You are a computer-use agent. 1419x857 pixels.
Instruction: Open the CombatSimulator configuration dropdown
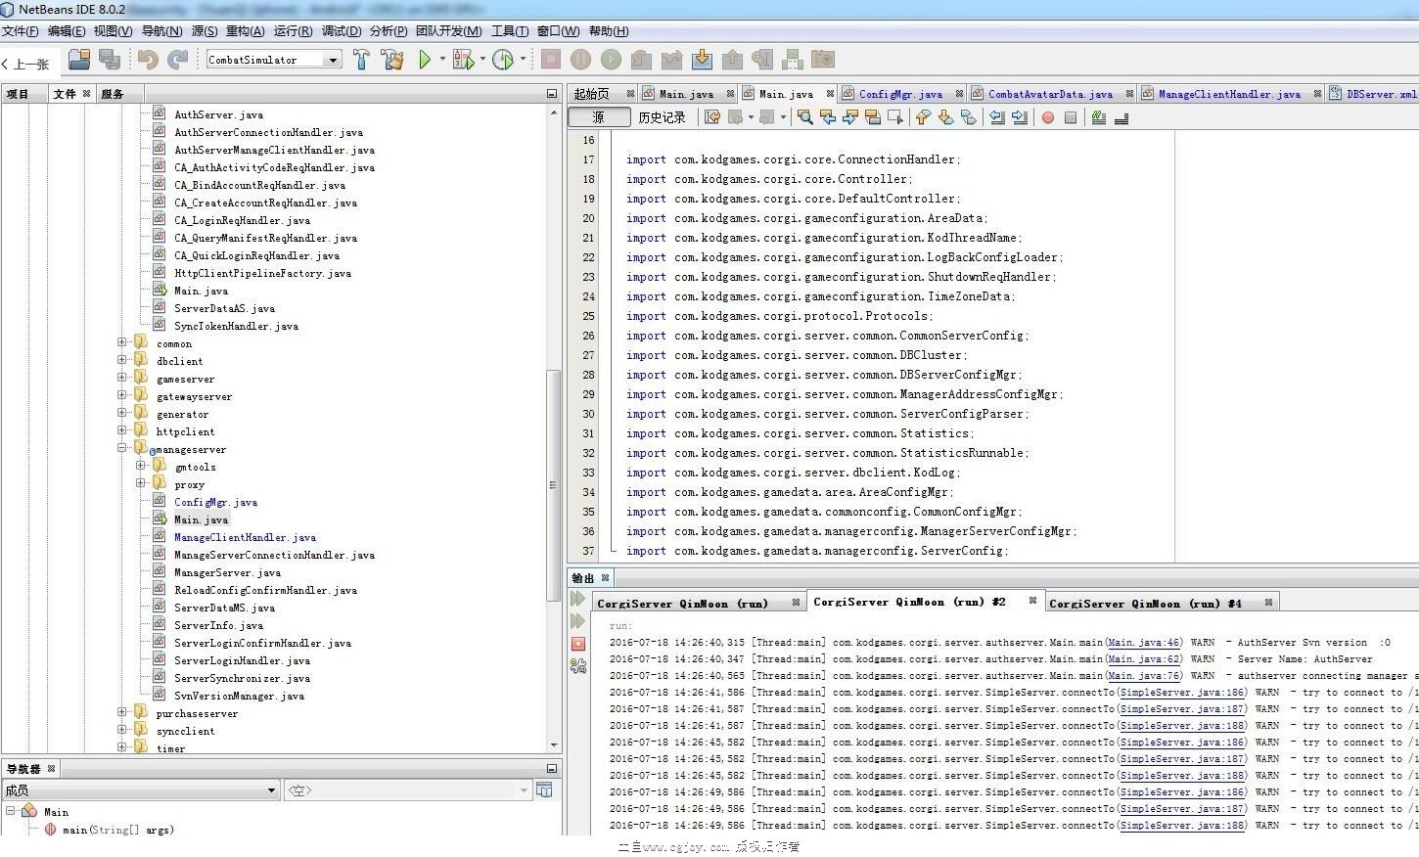click(x=333, y=60)
